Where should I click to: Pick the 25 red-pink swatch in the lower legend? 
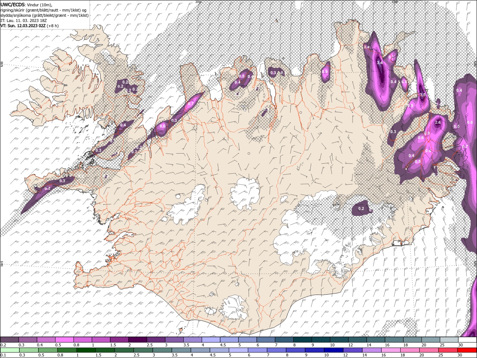tap(448, 350)
